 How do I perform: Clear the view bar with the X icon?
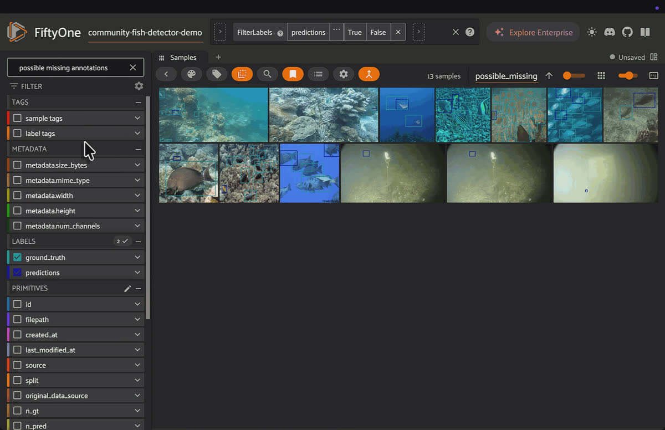click(456, 32)
